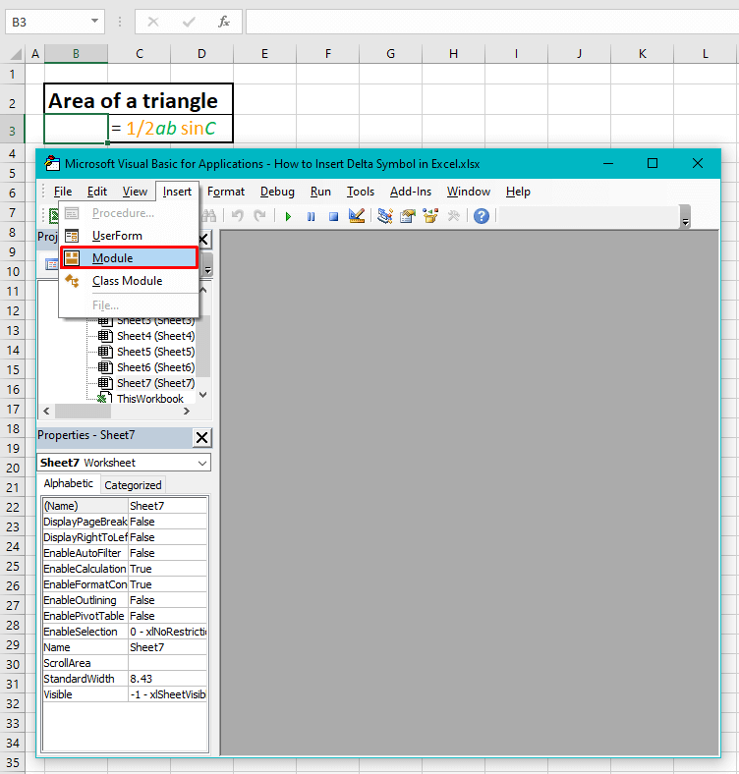Click the View Excel icon in toolbar
Screen dimensions: 739x774
point(53,216)
